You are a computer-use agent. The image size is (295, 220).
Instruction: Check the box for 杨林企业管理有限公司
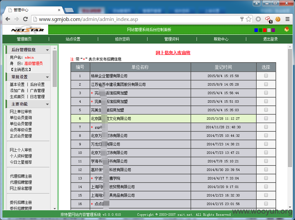(x=266, y=76)
